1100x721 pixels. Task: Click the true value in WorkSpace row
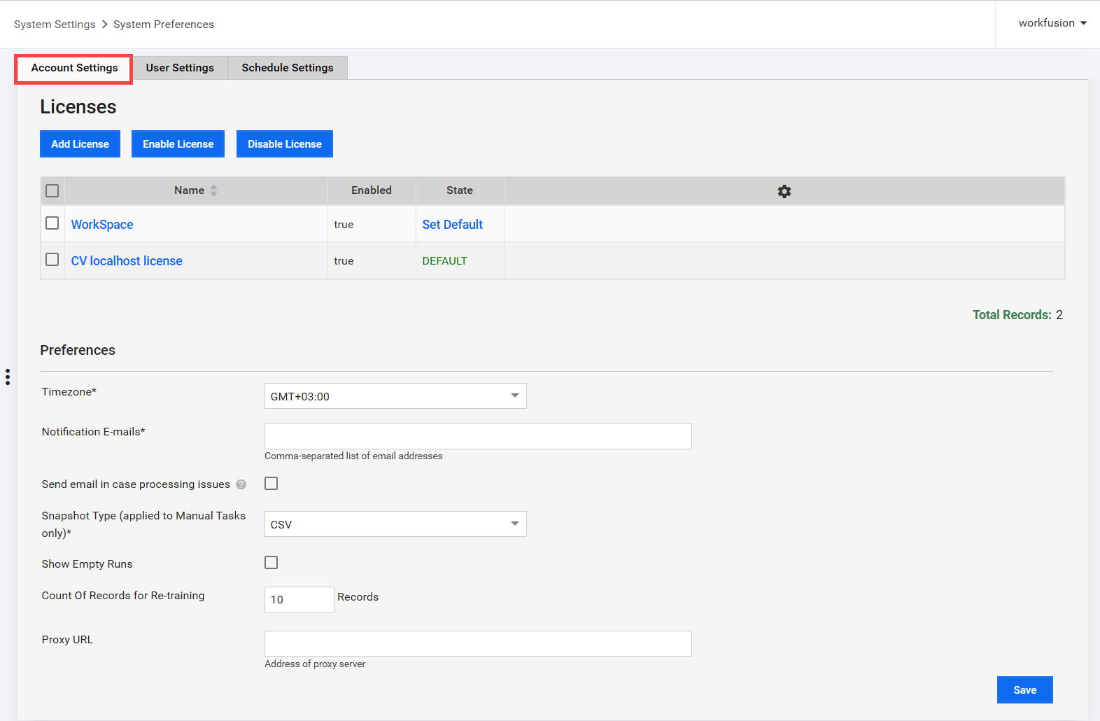coord(344,225)
